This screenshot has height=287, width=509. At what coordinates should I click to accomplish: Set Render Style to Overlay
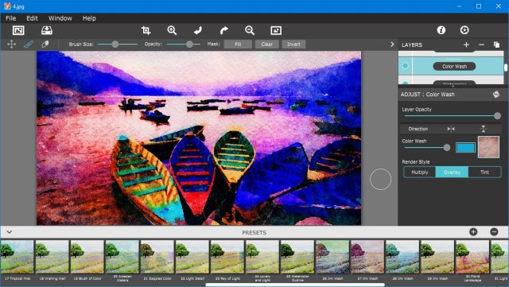coord(452,172)
